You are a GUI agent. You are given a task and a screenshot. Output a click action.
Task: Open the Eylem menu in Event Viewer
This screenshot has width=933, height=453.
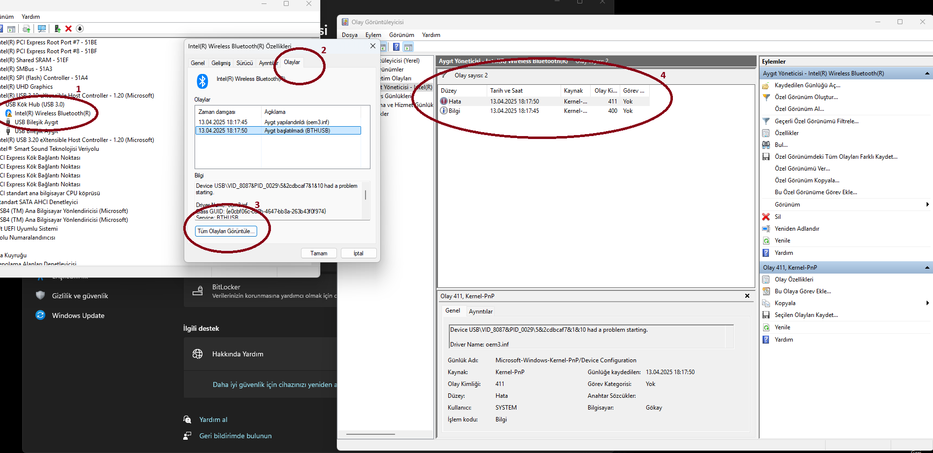373,35
